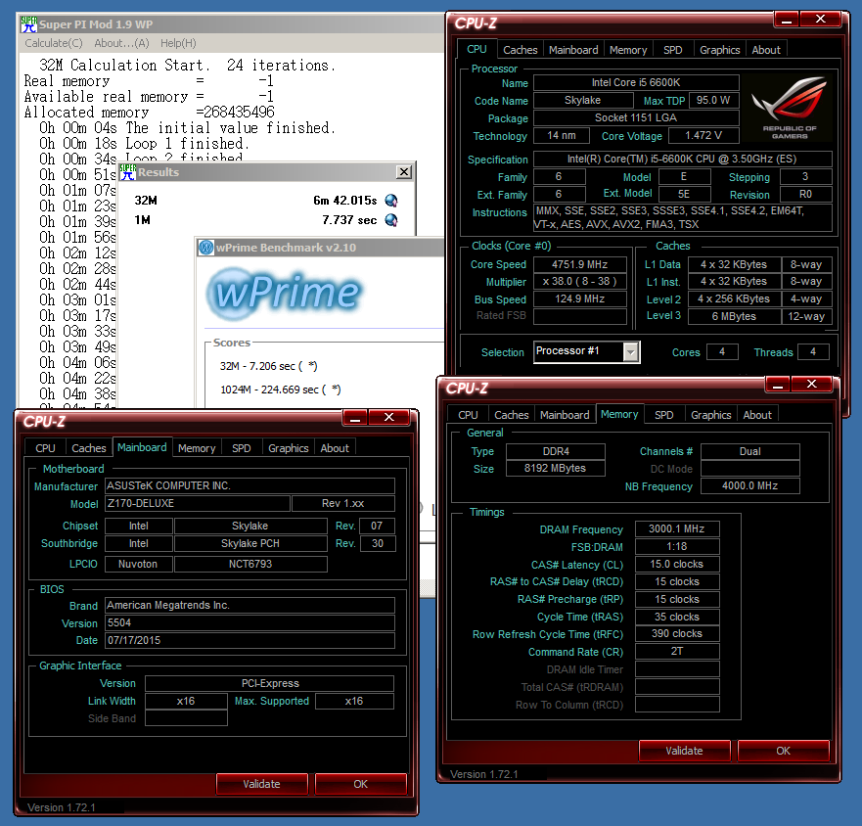
Task: Click the Intel Core i5 6600K name field
Action: [636, 82]
